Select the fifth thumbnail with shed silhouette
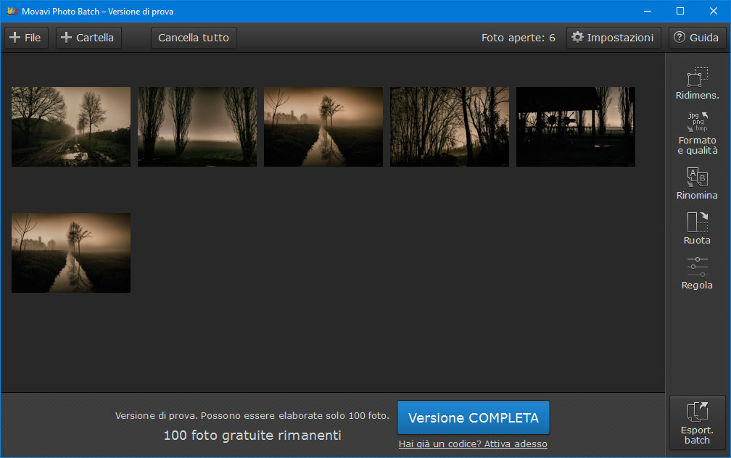The image size is (731, 458). [x=576, y=127]
